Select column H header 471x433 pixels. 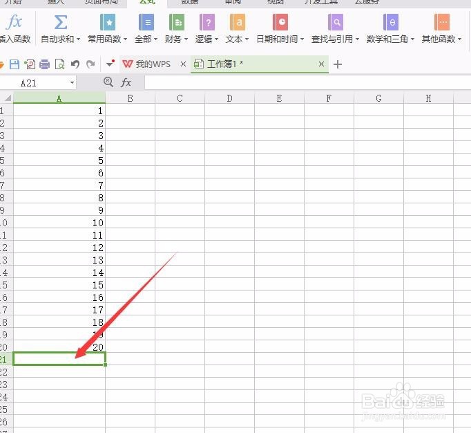428,98
